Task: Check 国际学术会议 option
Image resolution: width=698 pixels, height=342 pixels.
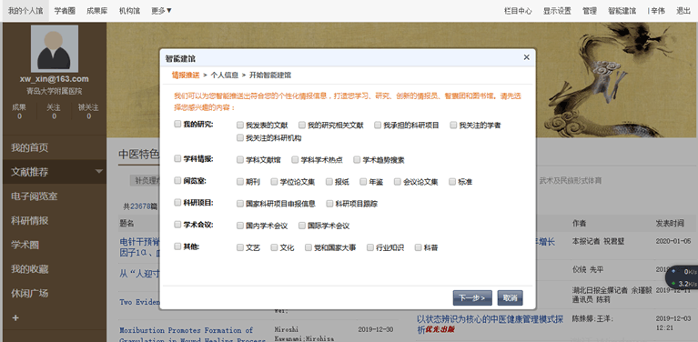Action: [302, 226]
